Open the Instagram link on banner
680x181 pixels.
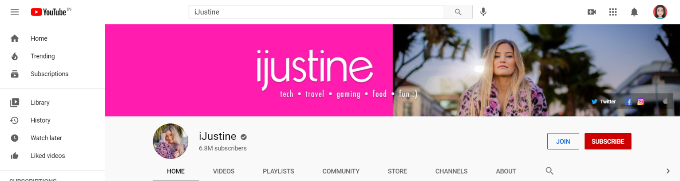(640, 101)
